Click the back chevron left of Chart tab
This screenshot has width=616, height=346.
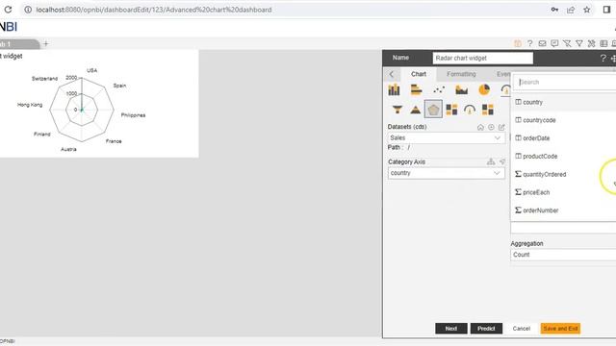392,74
